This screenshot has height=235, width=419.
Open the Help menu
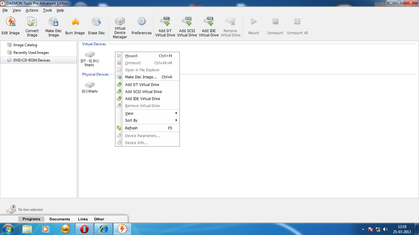(60, 10)
